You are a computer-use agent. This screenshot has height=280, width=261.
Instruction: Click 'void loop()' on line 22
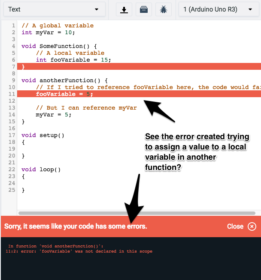41,170
